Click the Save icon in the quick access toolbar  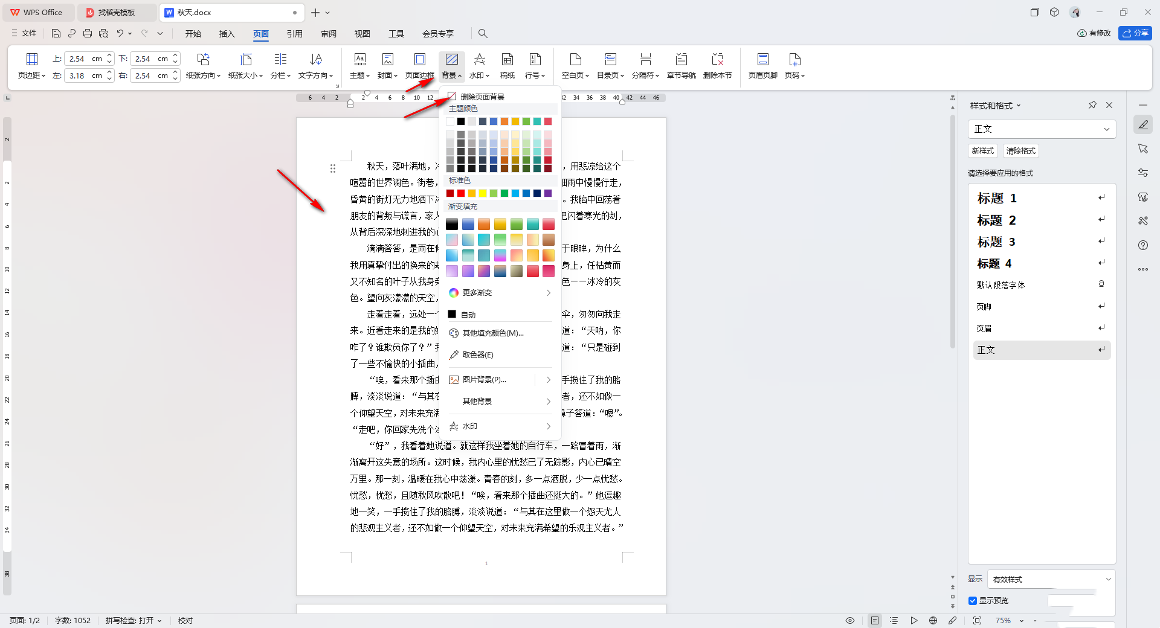pyautogui.click(x=56, y=33)
